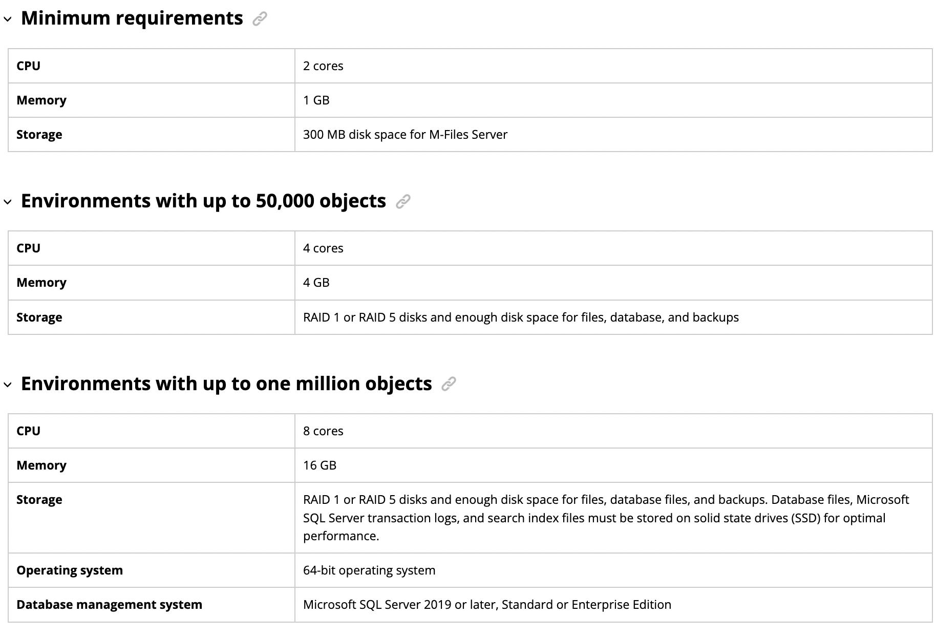Copy link icon beside one million objects heading
The height and width of the screenshot is (637, 936).
[x=449, y=384]
